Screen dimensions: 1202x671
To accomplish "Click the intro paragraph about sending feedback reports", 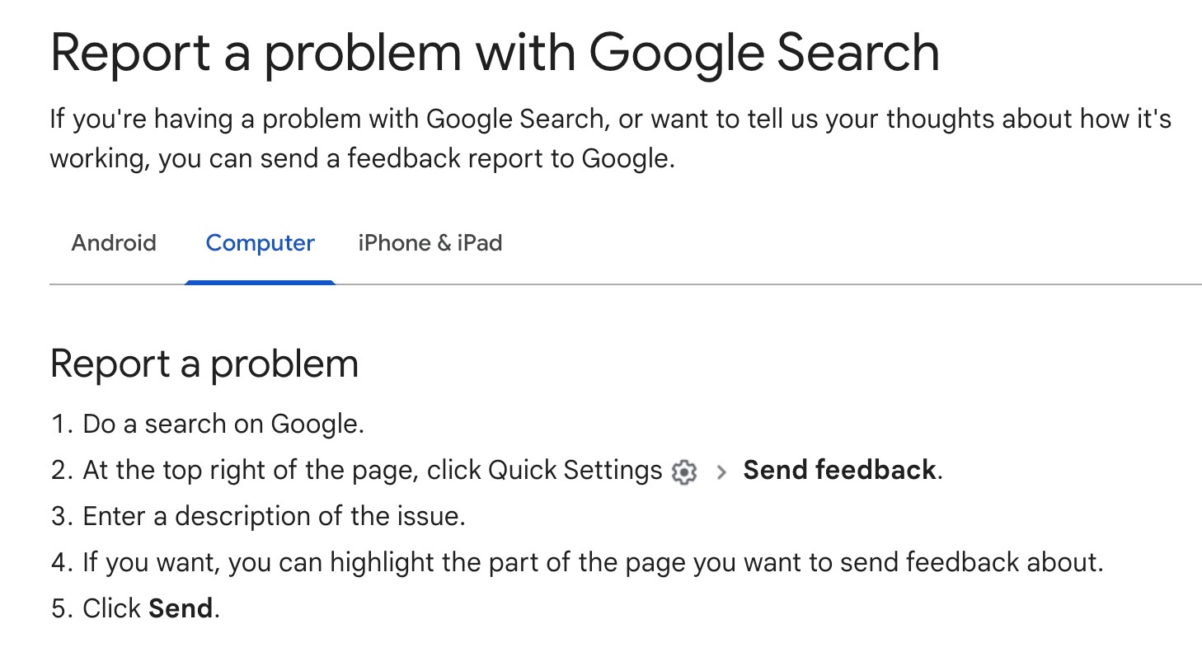I will (610, 120).
